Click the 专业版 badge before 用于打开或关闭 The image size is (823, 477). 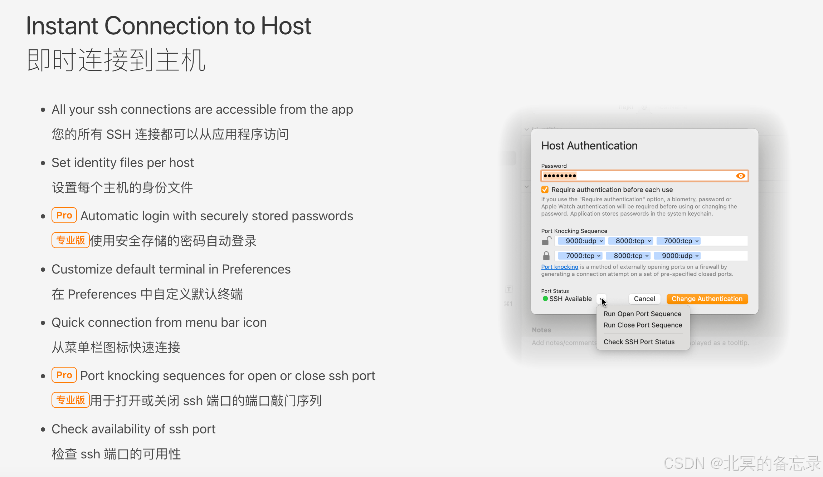point(70,400)
